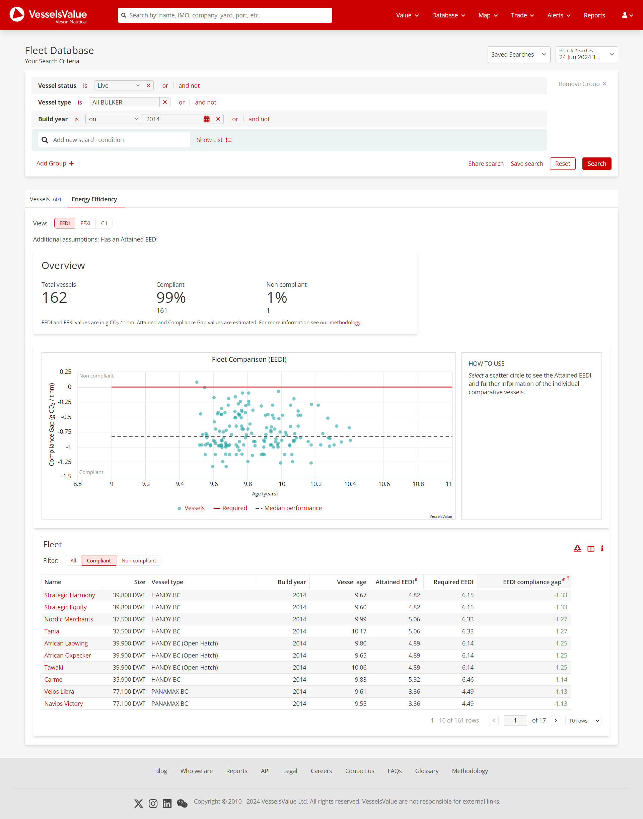Remove the Vessel type All BULKER condition
The width and height of the screenshot is (643, 819).
(164, 103)
